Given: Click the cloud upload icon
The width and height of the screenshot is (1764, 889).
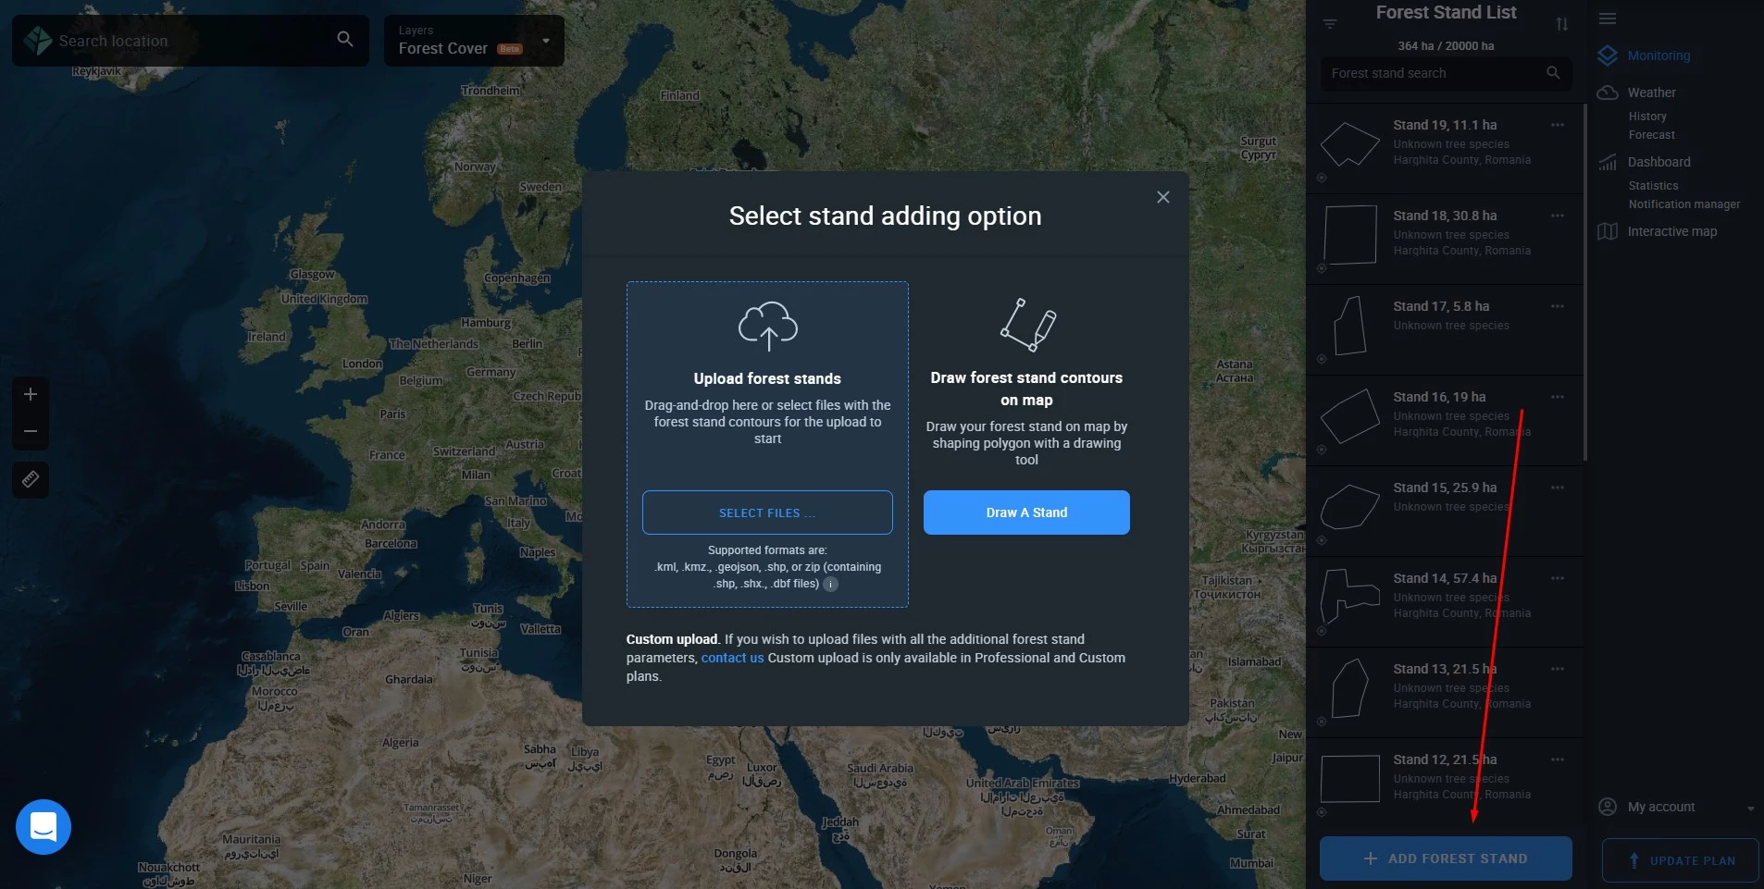Looking at the screenshot, I should (x=767, y=326).
